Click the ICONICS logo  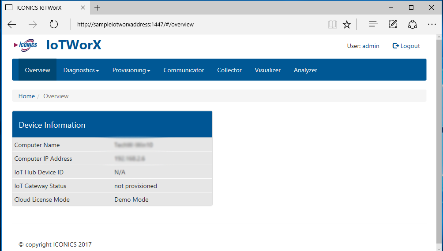[x=26, y=45]
